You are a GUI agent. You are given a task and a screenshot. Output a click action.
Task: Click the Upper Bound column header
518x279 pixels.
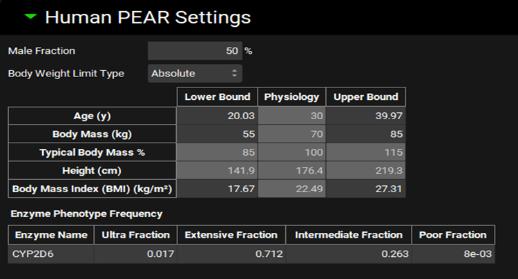coord(365,97)
